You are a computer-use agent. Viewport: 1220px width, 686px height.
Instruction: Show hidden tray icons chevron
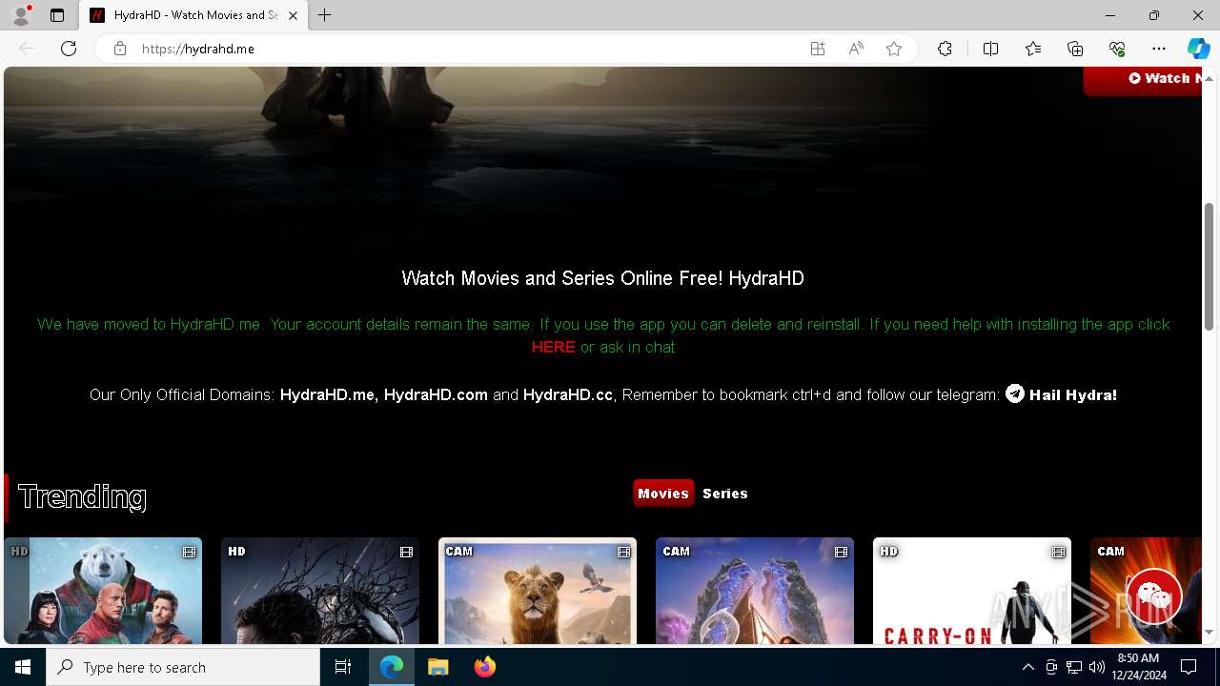coord(1027,667)
